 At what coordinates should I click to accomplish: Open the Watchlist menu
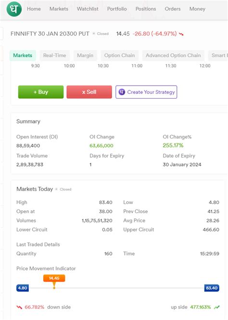(x=88, y=9)
